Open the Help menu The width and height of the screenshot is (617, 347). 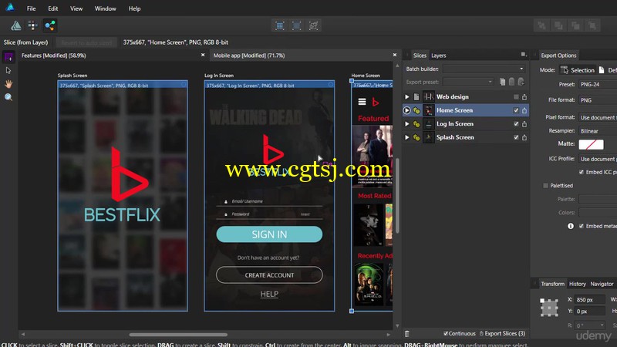134,8
